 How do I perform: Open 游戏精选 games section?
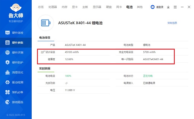click(x=16, y=102)
